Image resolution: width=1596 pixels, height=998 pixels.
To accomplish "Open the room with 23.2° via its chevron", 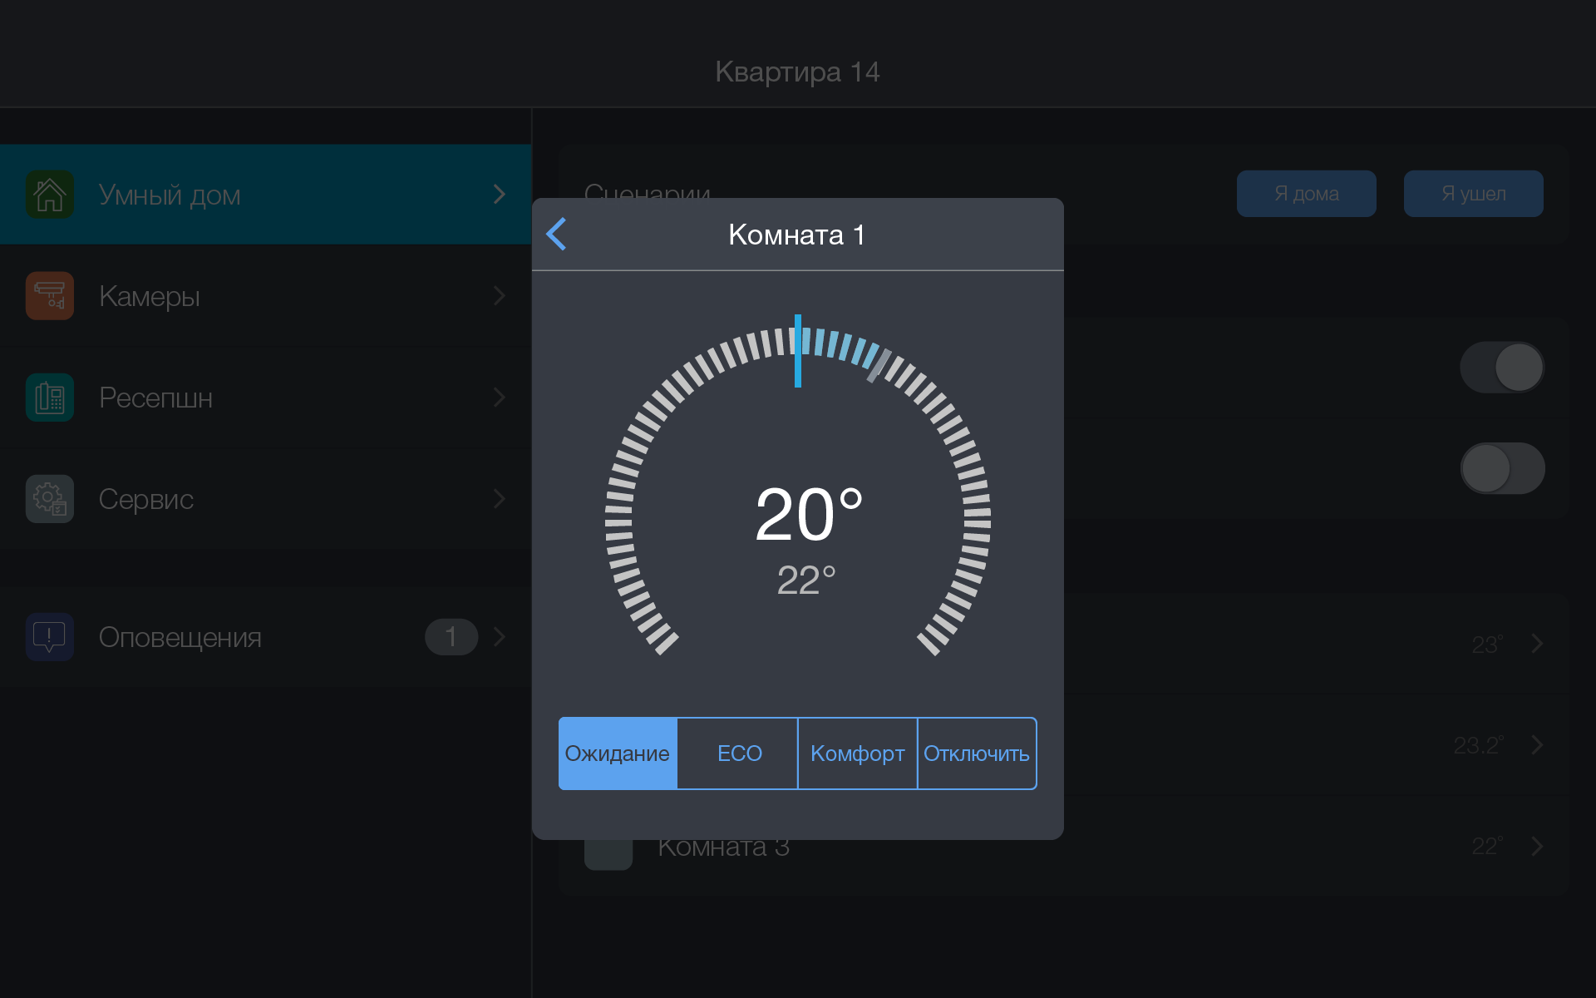I will 1536,745.
